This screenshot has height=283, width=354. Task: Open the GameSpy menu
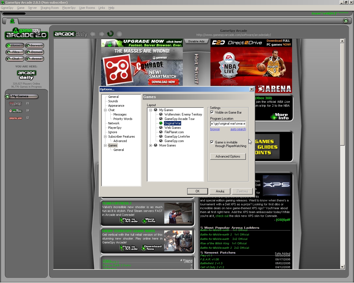pyautogui.click(x=7, y=8)
